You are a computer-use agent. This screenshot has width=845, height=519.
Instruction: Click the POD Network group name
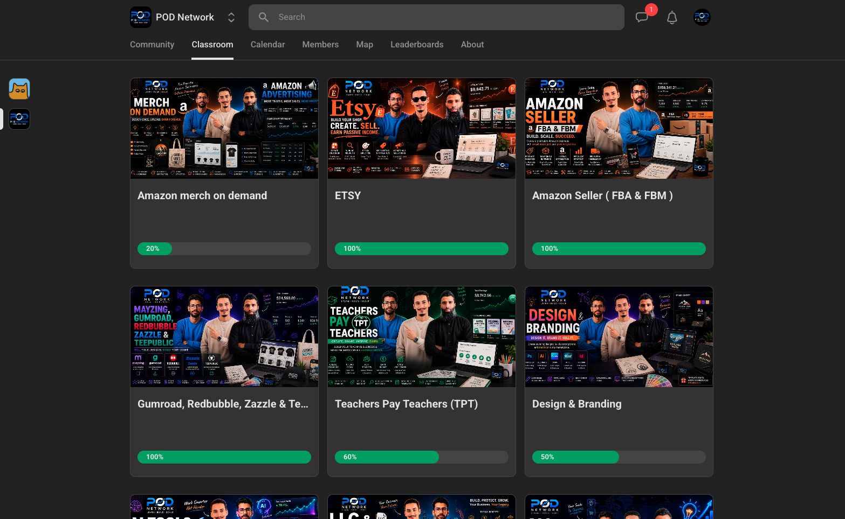click(x=185, y=17)
